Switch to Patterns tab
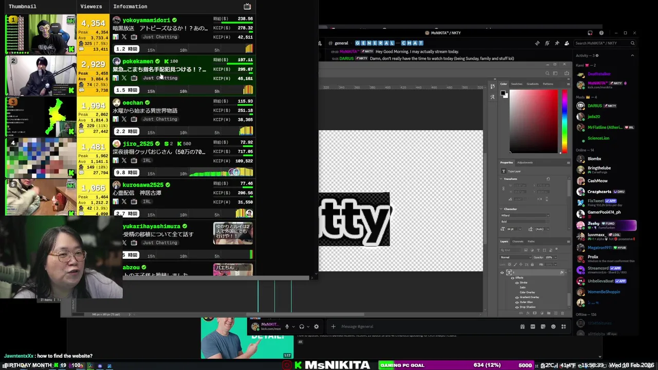 click(548, 84)
